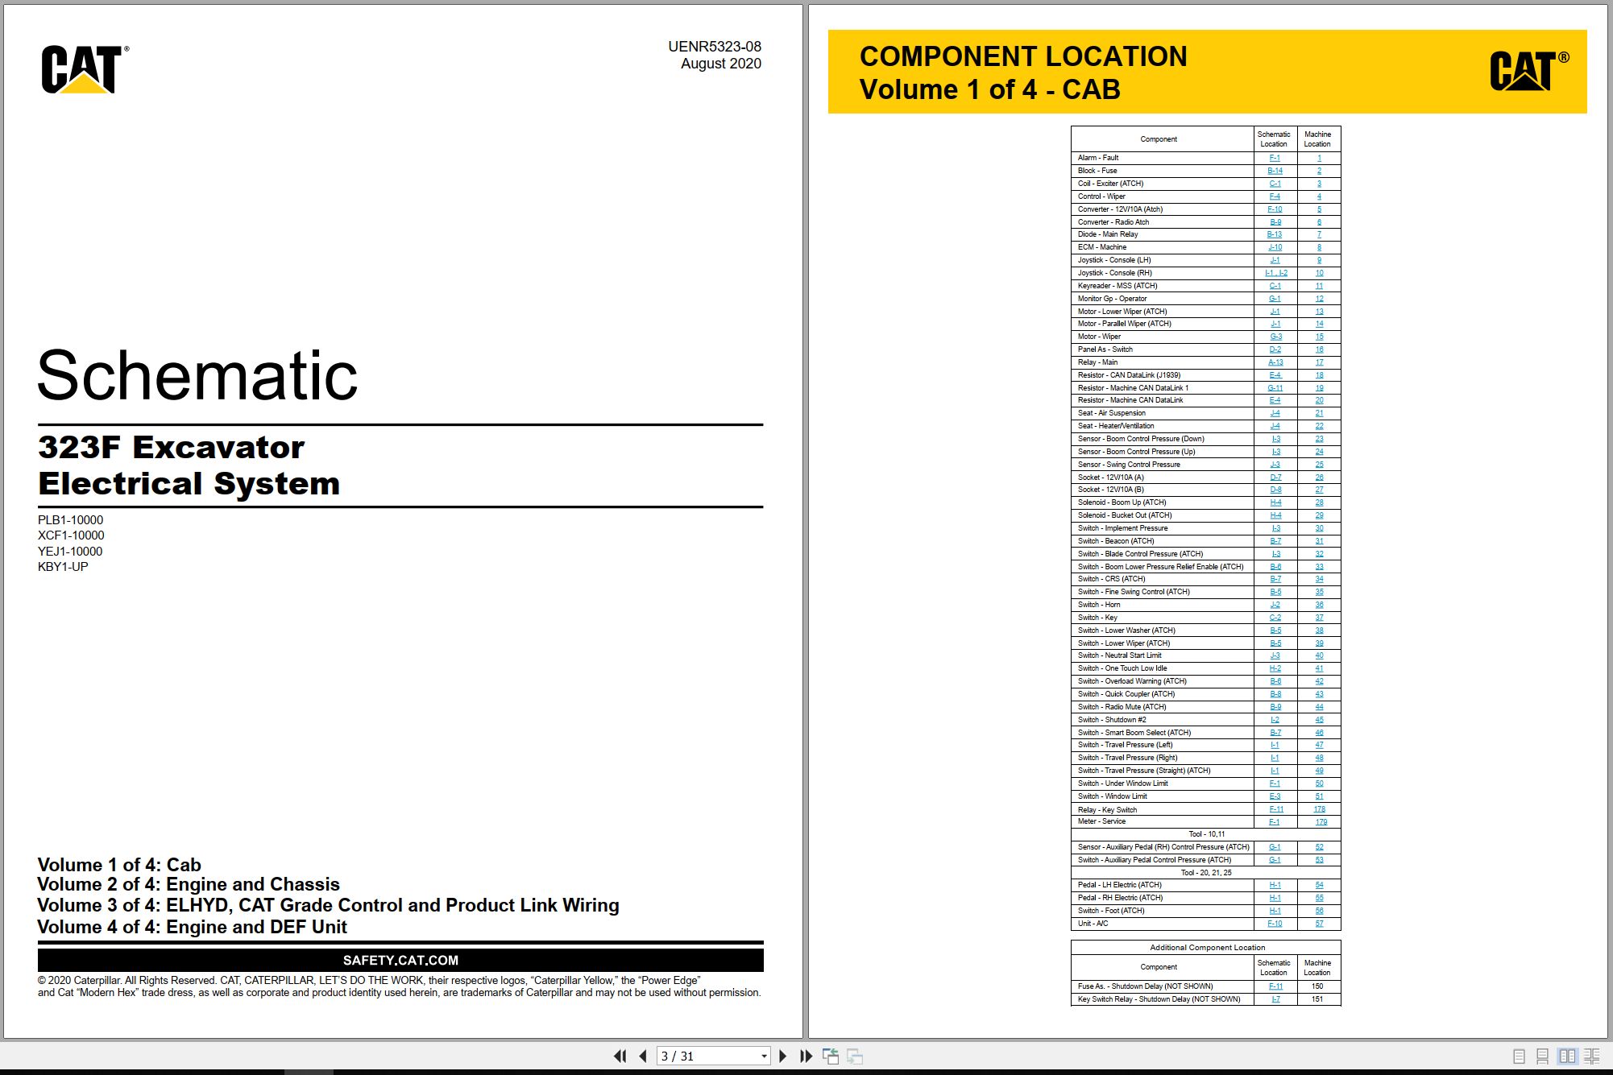Switch to continuous facing view

[x=1592, y=1056]
